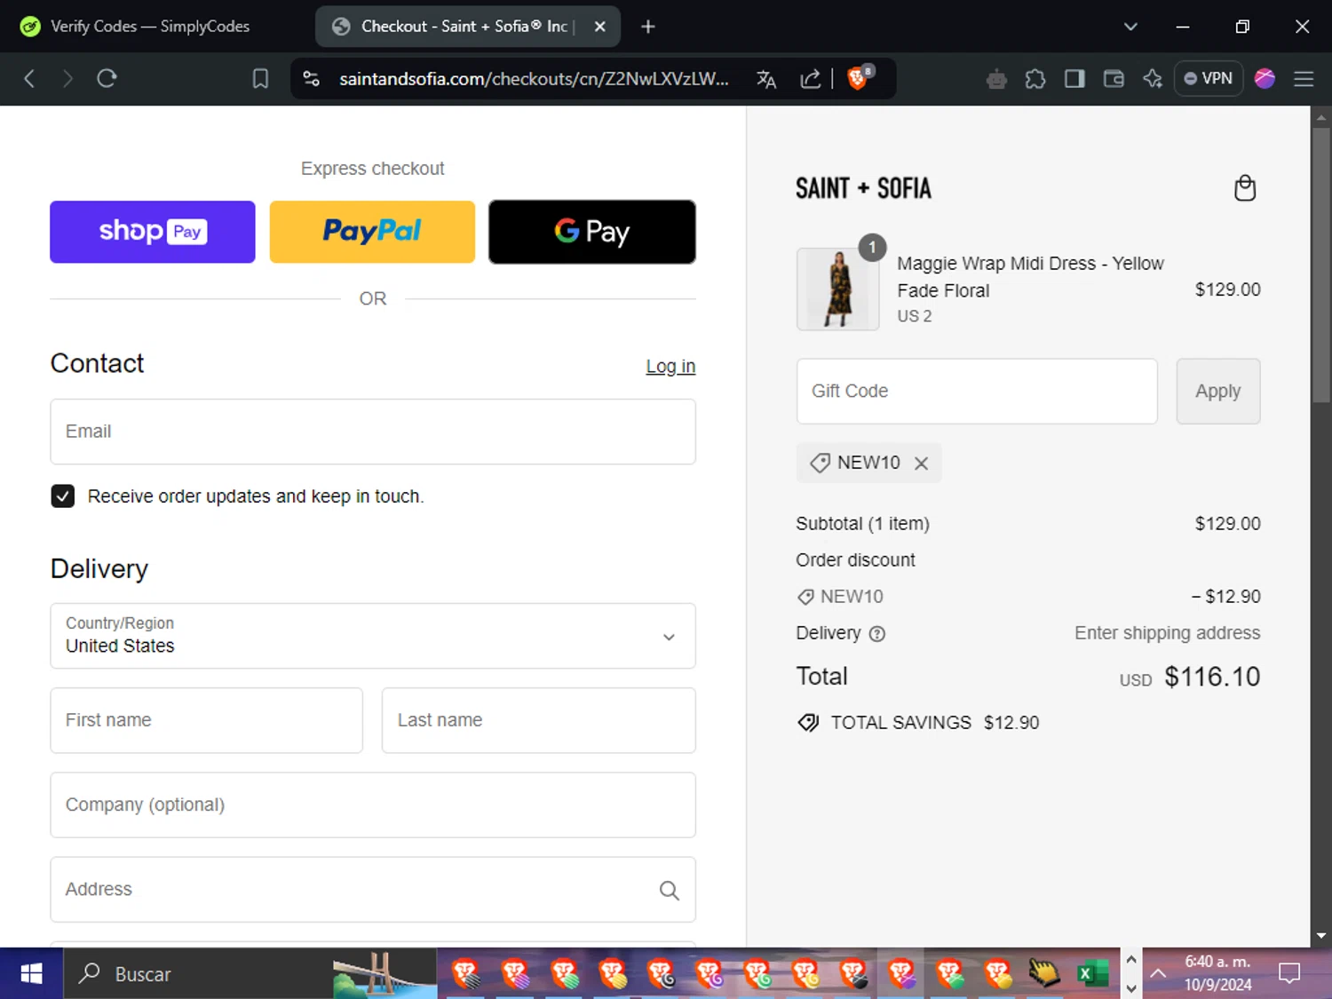Open the browser profile avatar
Viewport: 1332px width, 999px height.
coord(1265,79)
